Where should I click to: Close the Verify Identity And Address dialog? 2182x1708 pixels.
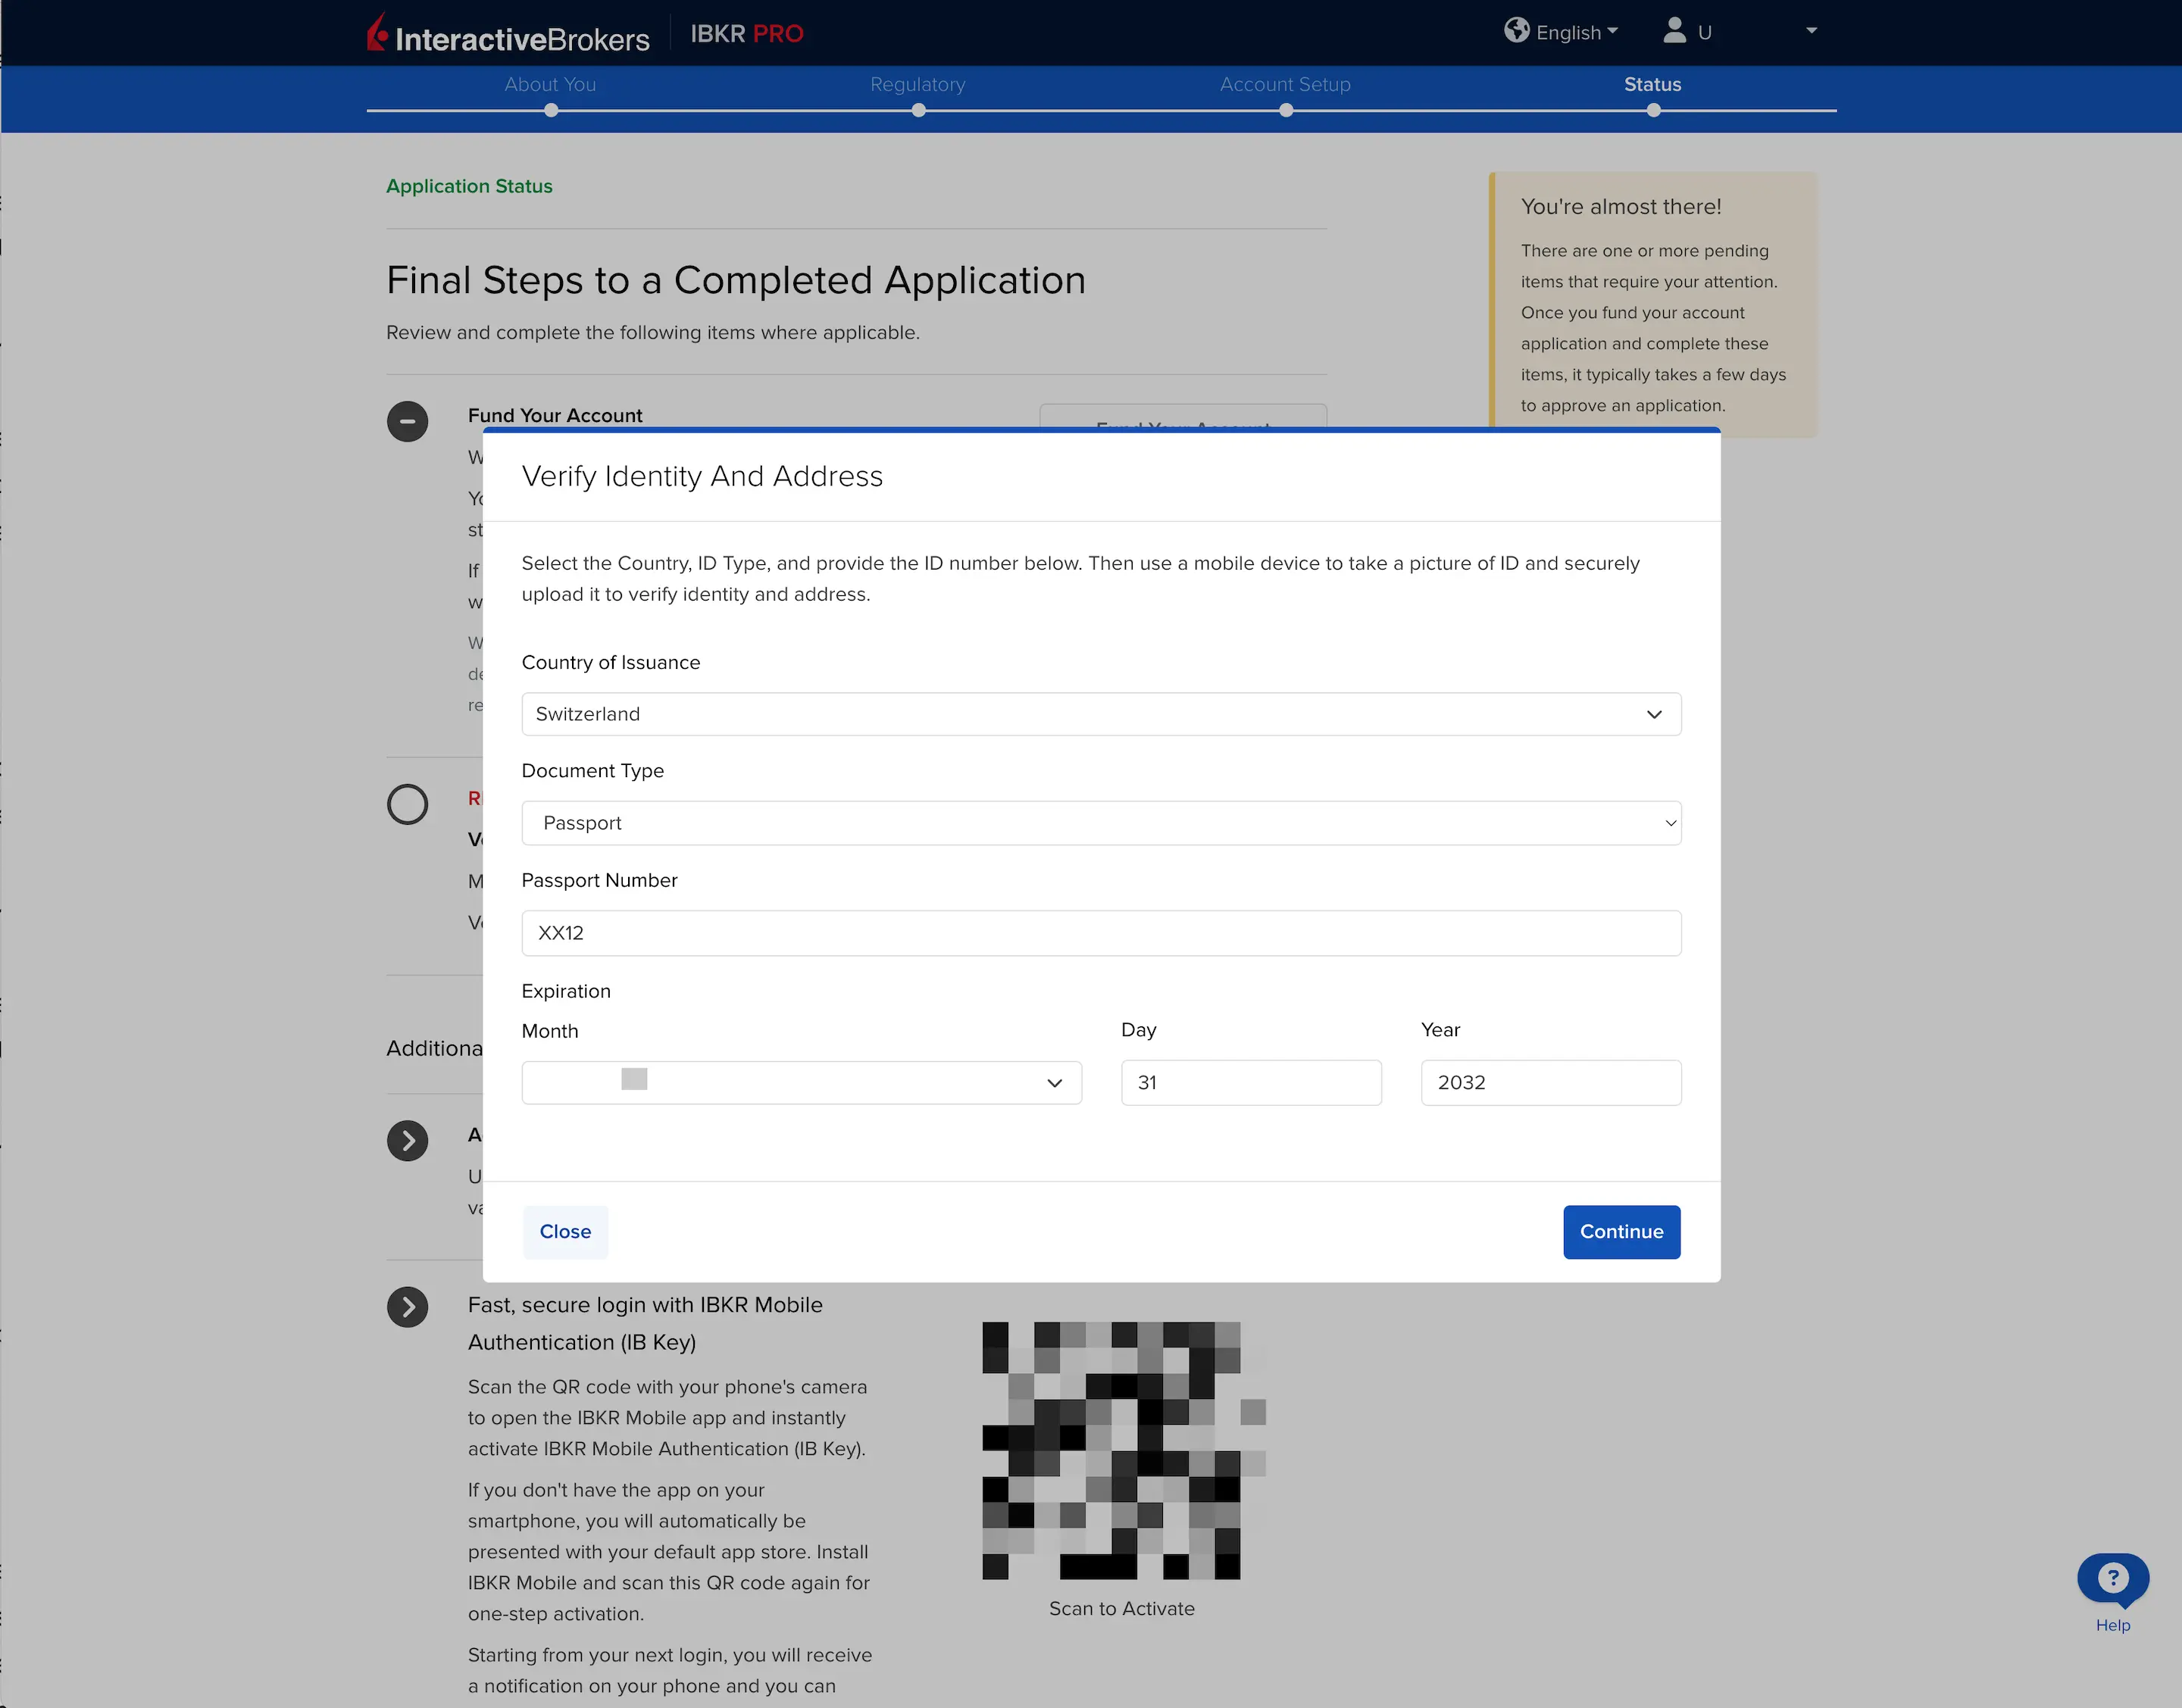(565, 1232)
